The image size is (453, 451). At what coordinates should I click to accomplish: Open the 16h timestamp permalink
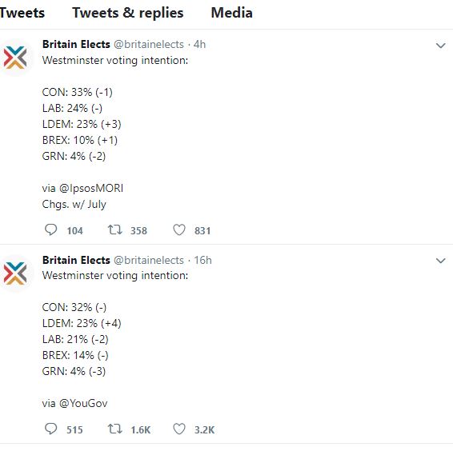(x=202, y=260)
